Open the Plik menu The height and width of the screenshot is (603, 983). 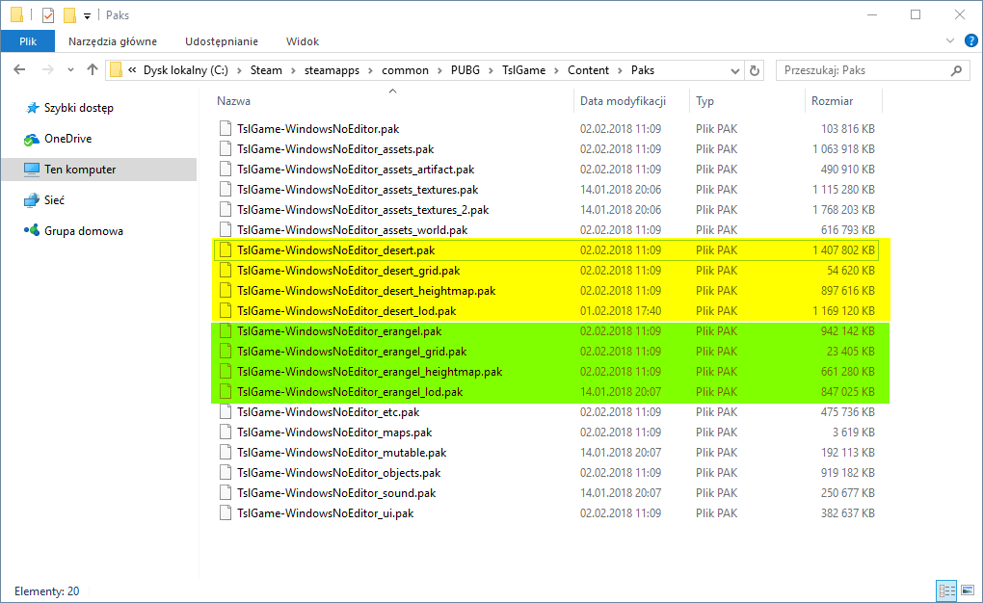[28, 41]
